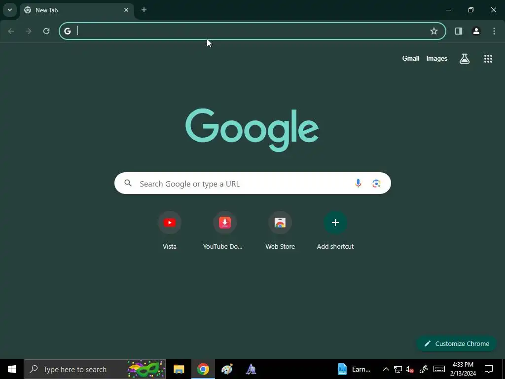This screenshot has height=379, width=505.
Task: Click the taskbar search box
Action: [x=95, y=369]
